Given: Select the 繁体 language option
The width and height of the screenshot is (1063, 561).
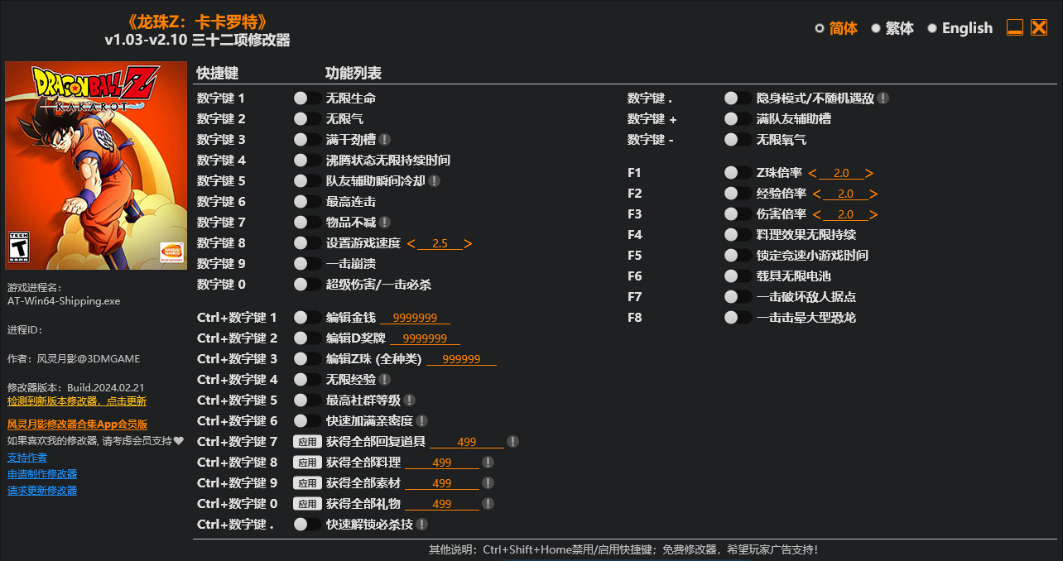Looking at the screenshot, I should click(x=877, y=27).
